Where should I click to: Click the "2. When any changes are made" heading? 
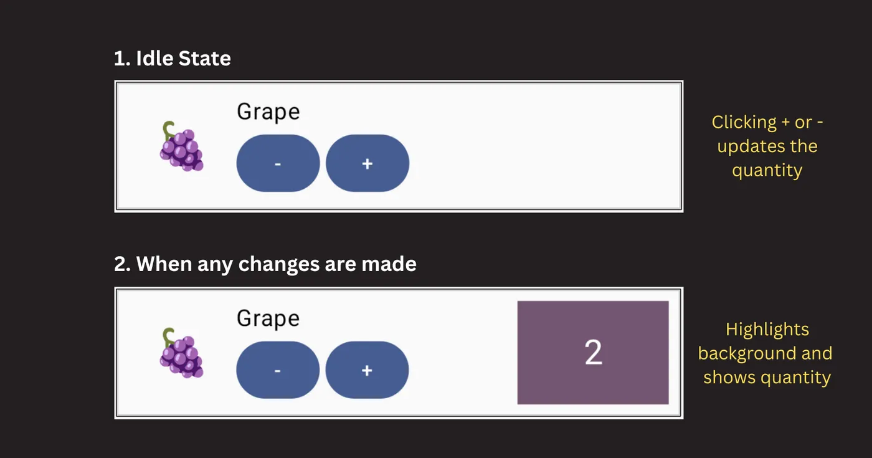pyautogui.click(x=265, y=264)
